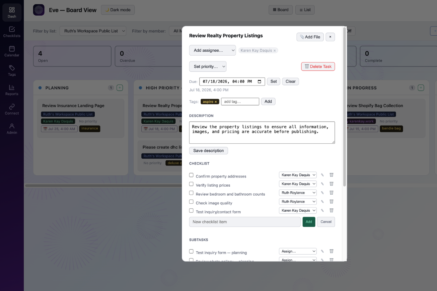Click into the 'New checklist item' field
437x291 pixels.
[245, 222]
